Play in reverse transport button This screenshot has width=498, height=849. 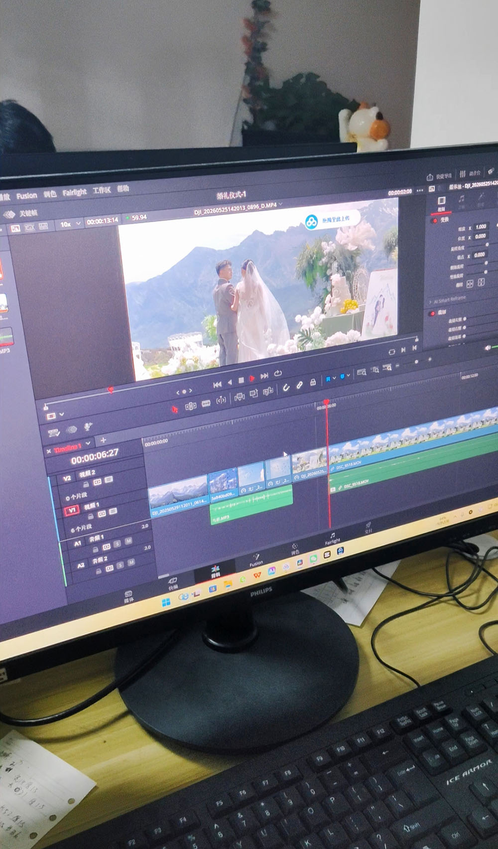(230, 382)
